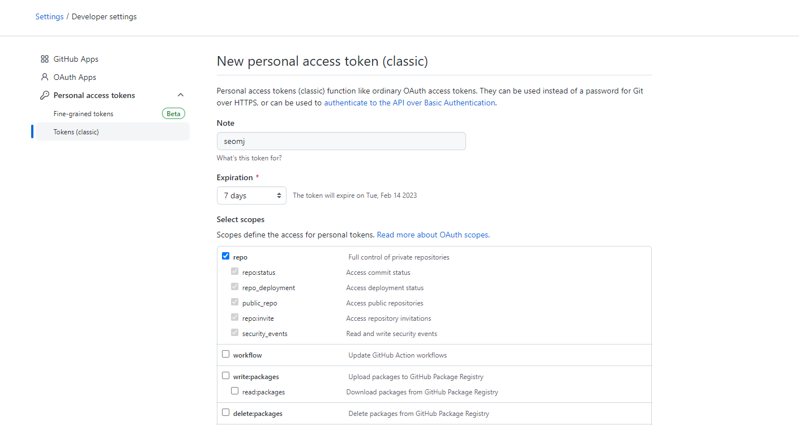Screen dimensions: 799x425
Task: Click the delete:packages scope label
Action: pyautogui.click(x=258, y=414)
